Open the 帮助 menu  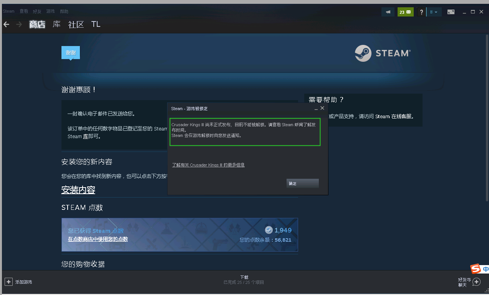pyautogui.click(x=64, y=11)
